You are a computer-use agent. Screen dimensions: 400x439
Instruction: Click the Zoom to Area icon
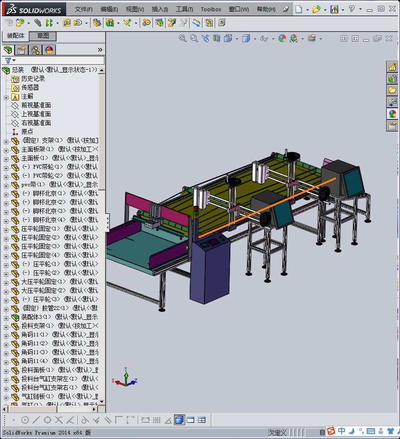tap(194, 38)
